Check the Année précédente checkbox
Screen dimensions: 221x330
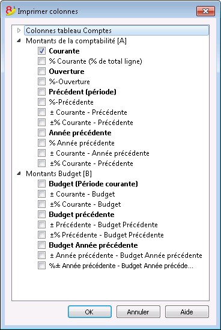[41, 133]
